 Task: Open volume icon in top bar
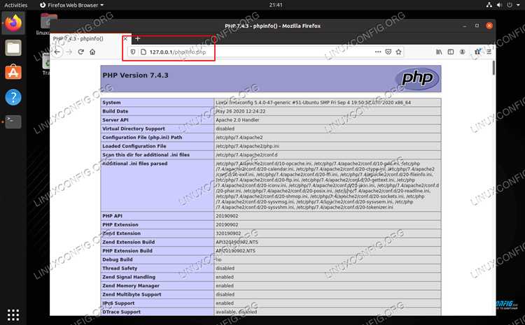(x=499, y=5)
